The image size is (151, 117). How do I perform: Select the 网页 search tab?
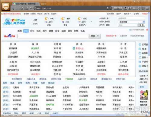click(x=26, y=31)
